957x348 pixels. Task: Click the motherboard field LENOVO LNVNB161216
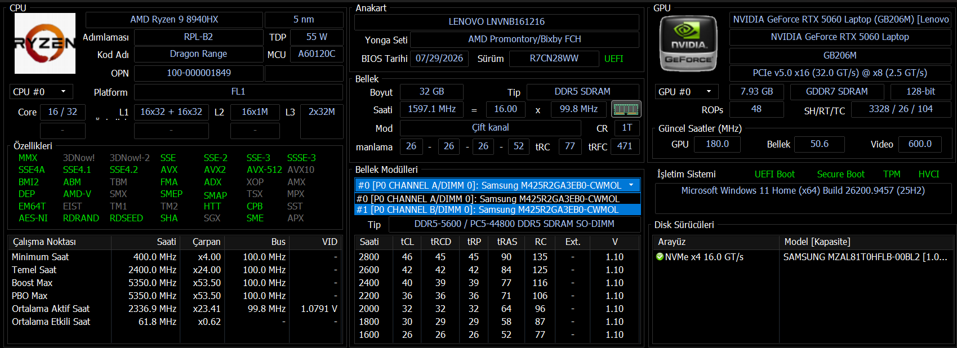(496, 22)
